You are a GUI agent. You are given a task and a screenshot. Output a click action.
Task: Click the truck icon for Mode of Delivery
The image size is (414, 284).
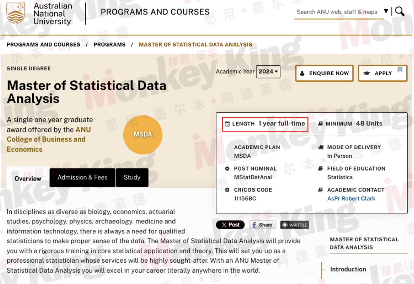click(x=321, y=147)
